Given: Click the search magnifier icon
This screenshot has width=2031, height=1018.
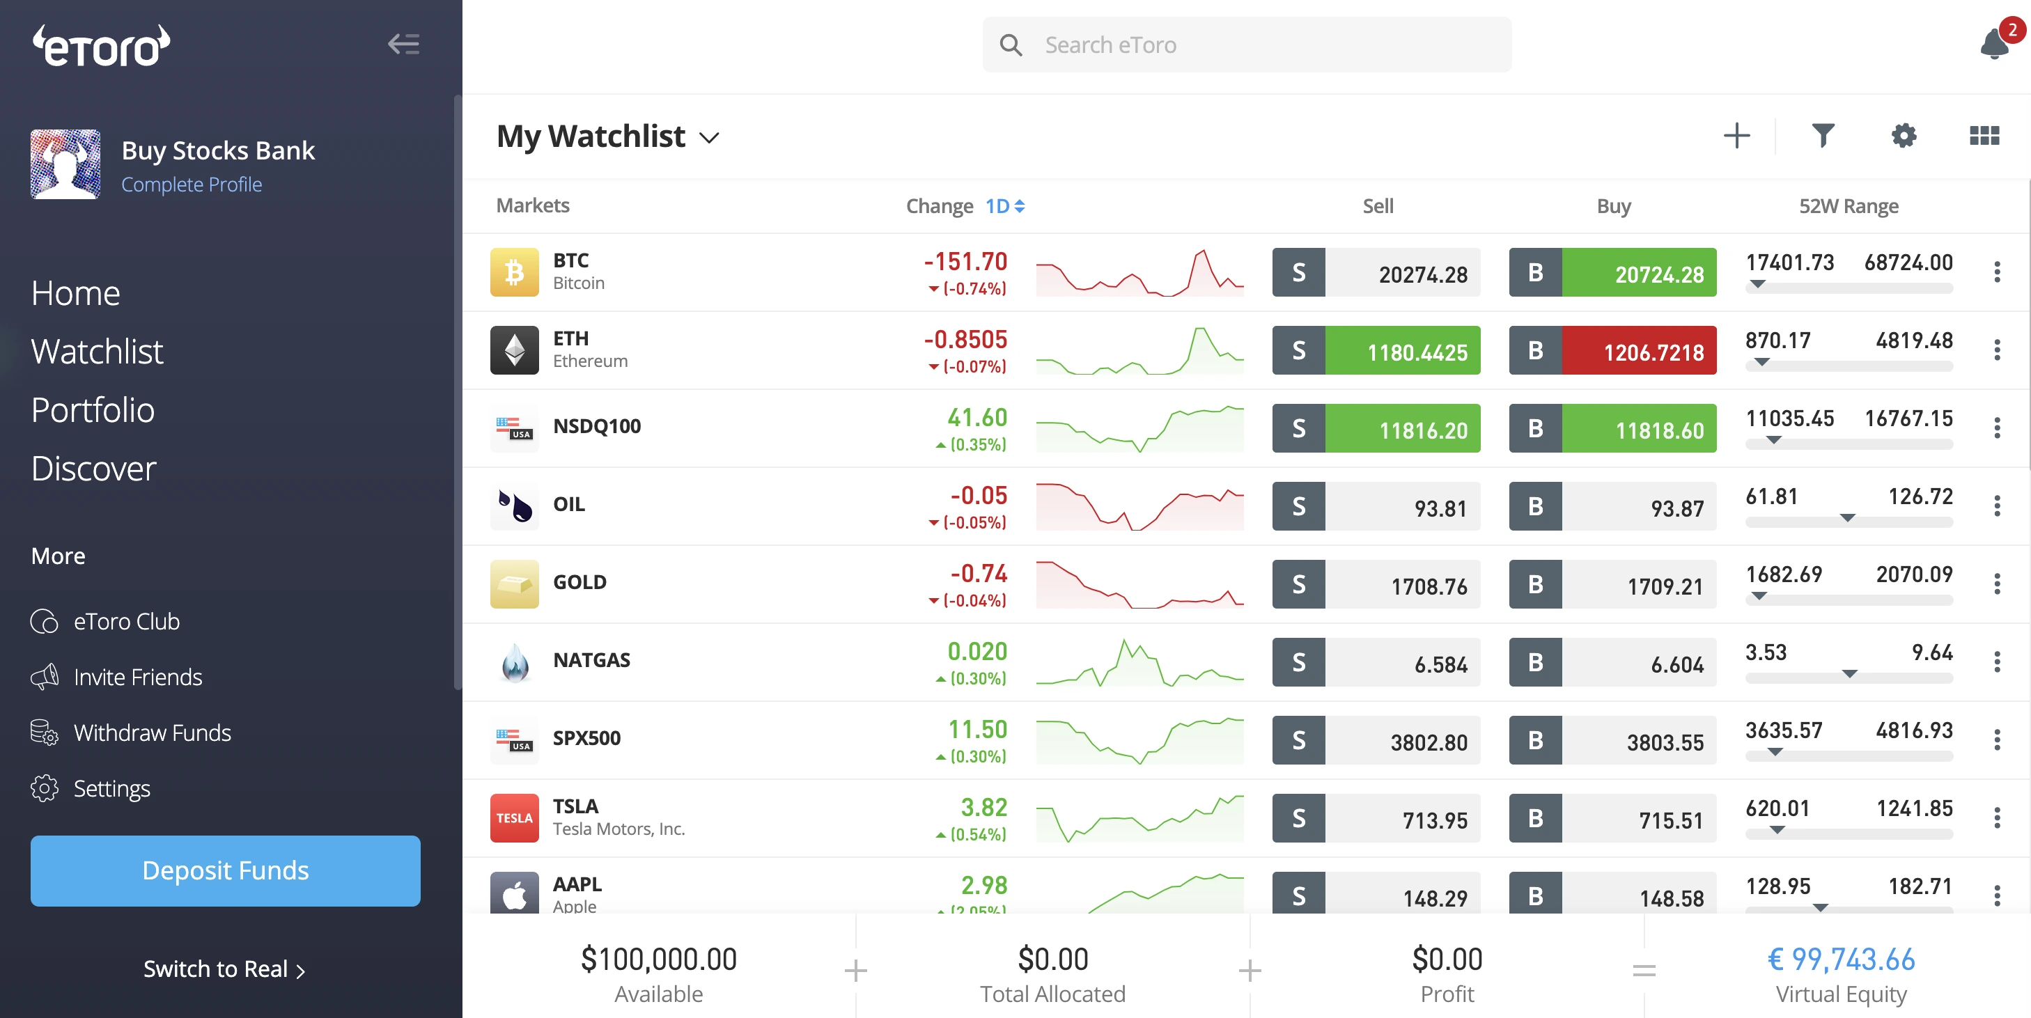Looking at the screenshot, I should [x=1010, y=45].
